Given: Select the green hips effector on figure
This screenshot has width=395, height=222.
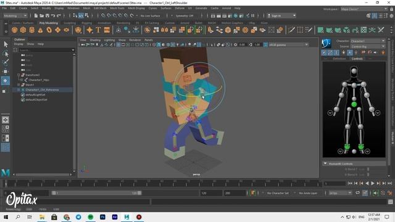Looking at the screenshot, I should point(354,104).
